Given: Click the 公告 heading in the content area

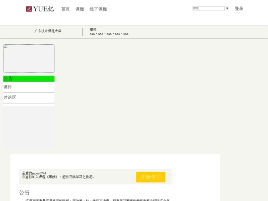Looking at the screenshot, I should [x=24, y=193].
